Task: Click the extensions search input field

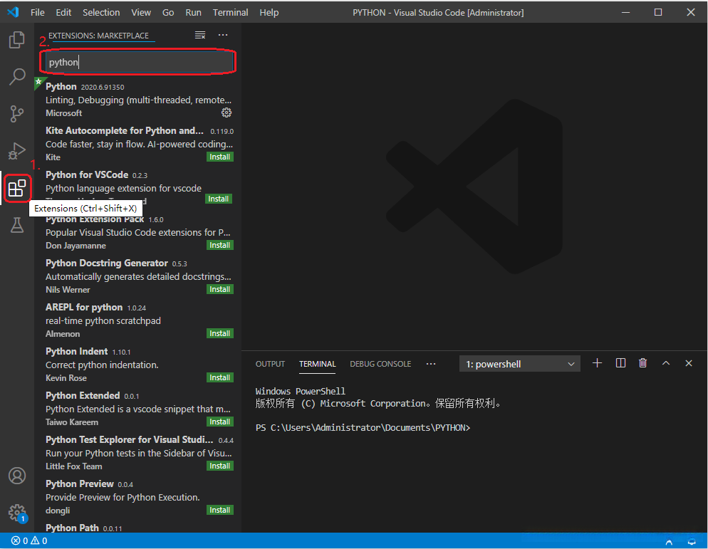Action: (x=140, y=62)
